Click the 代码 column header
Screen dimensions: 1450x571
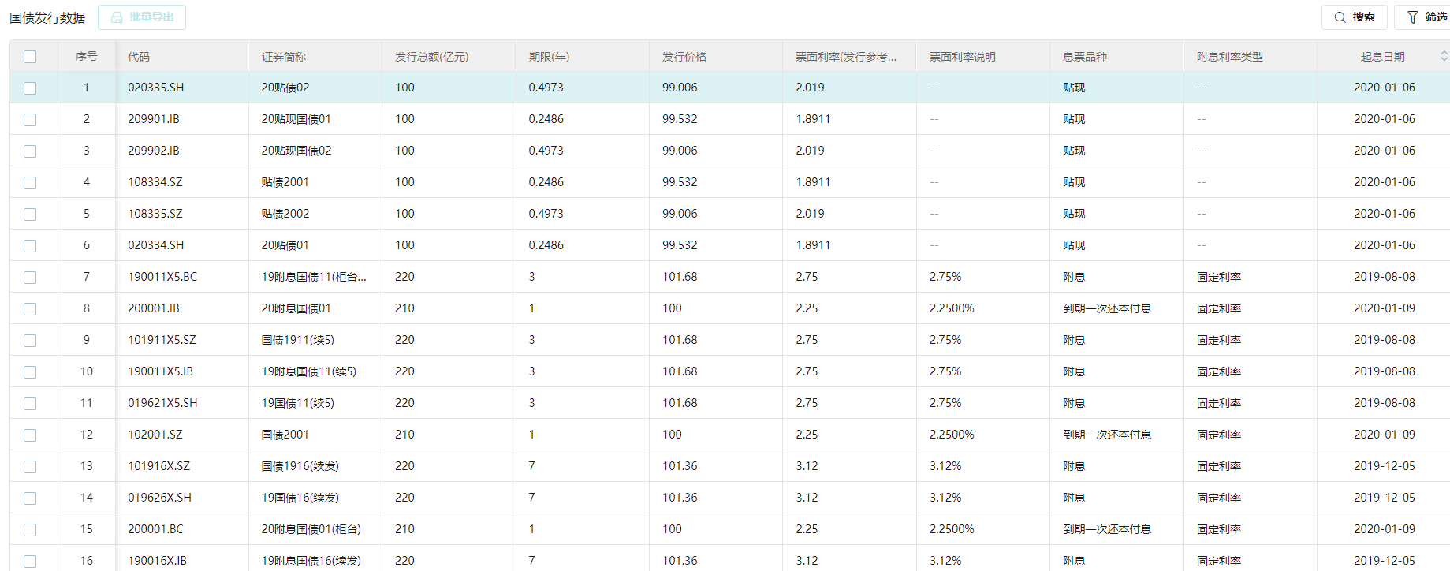139,57
